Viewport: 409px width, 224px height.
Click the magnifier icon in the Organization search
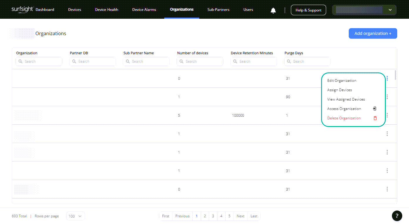[x=20, y=62]
